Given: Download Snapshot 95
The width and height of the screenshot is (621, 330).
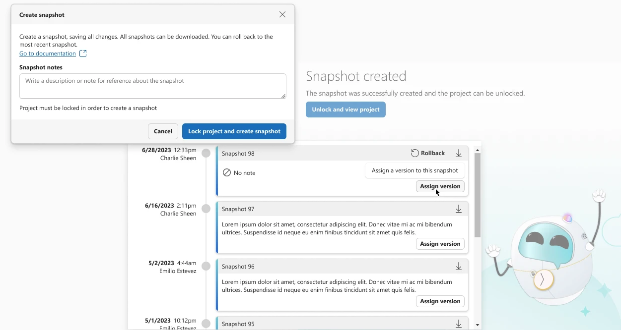Looking at the screenshot, I should tap(459, 324).
